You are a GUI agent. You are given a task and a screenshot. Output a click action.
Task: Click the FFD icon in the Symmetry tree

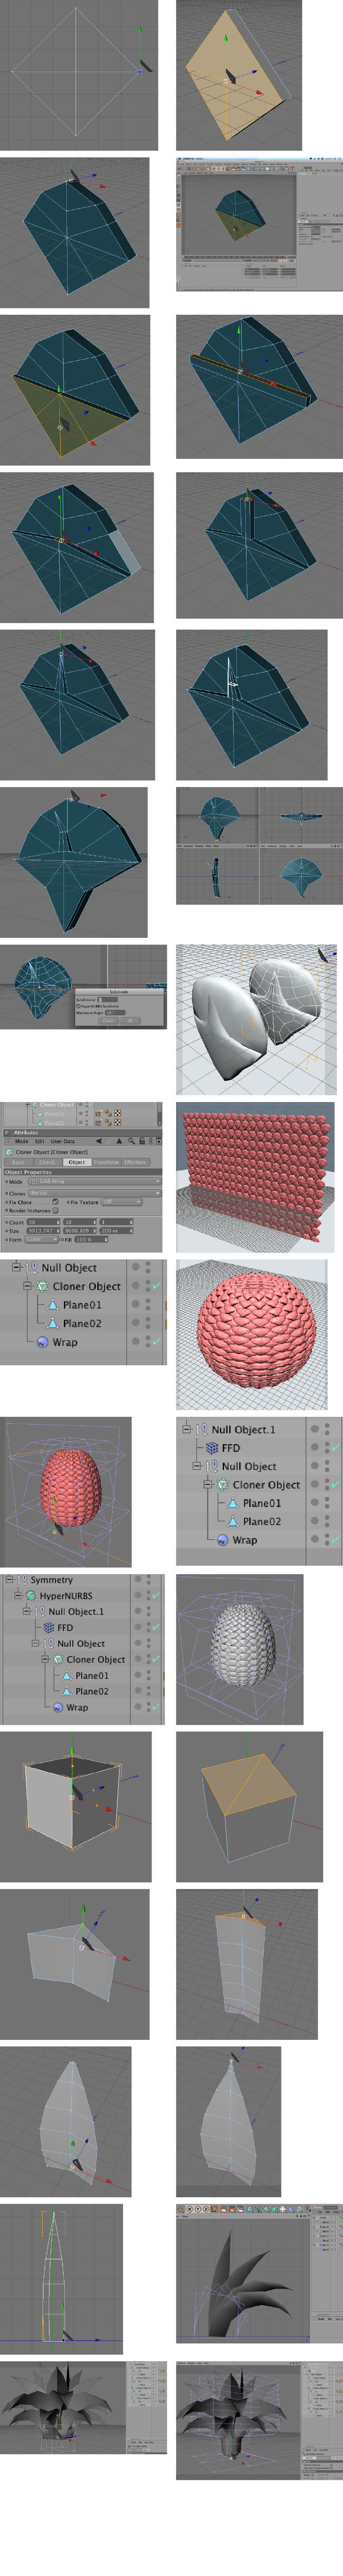(x=49, y=1628)
